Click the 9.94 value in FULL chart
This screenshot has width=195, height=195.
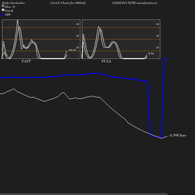[151, 53]
